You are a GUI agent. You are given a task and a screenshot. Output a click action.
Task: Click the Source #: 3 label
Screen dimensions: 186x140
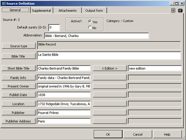tap(11, 20)
